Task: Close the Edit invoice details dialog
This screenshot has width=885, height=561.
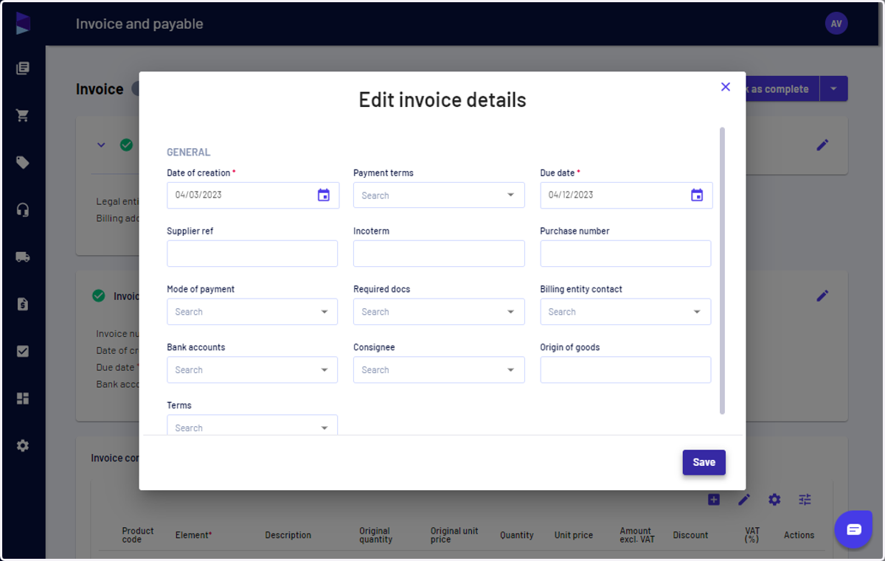Action: coord(726,87)
